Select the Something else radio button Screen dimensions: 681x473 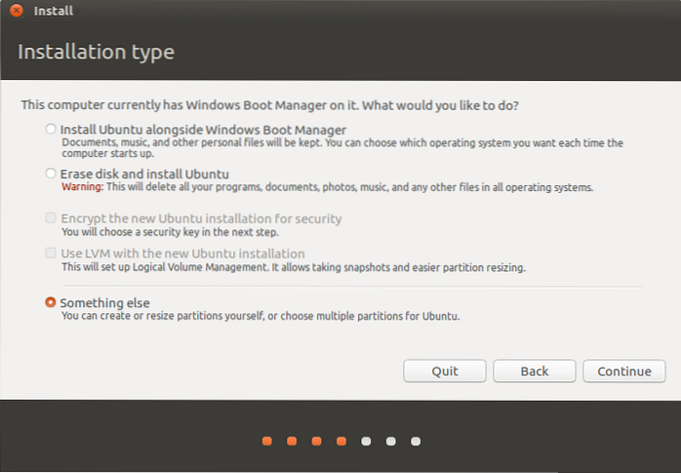[51, 302]
